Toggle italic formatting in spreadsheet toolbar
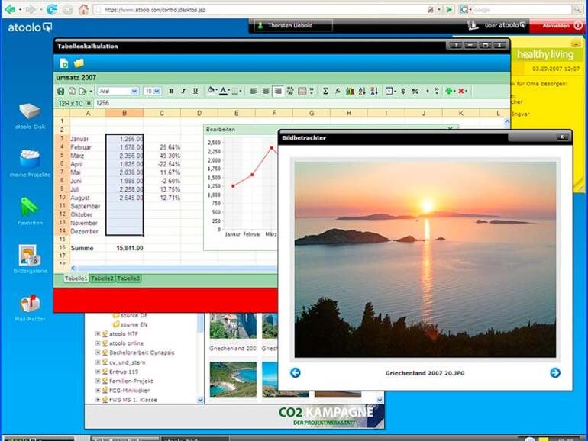The height and width of the screenshot is (441, 588). (183, 91)
